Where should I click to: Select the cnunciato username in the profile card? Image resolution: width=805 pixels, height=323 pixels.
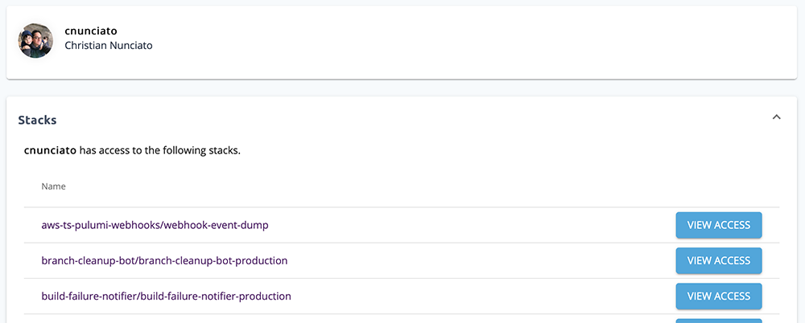[x=91, y=31]
